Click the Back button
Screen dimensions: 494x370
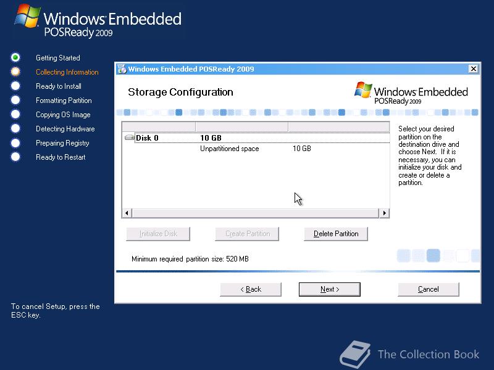pos(251,289)
